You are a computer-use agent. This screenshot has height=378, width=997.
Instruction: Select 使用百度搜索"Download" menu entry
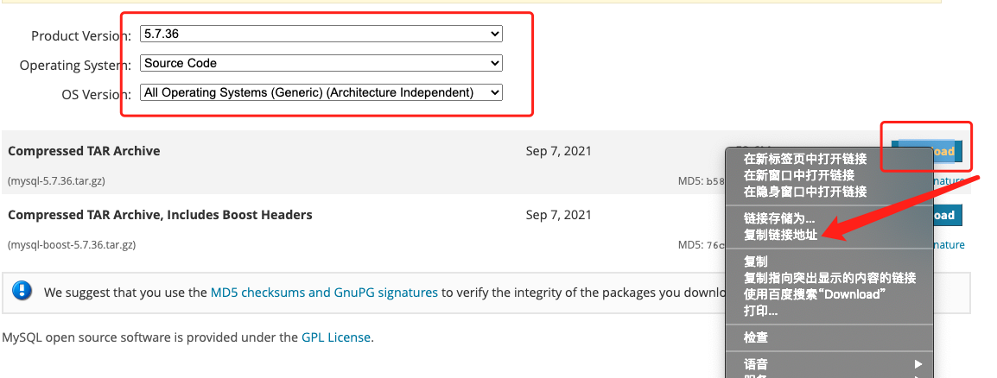pyautogui.click(x=815, y=294)
